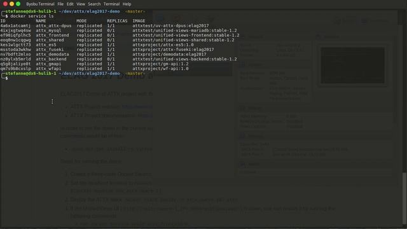This screenshot has height=229, width=407.
Task: Click image attxtest/uv-attx-dpus:elag2017
Action: (170, 25)
